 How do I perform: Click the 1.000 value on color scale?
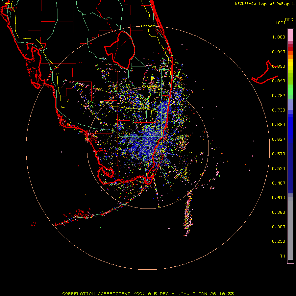[x=279, y=37]
